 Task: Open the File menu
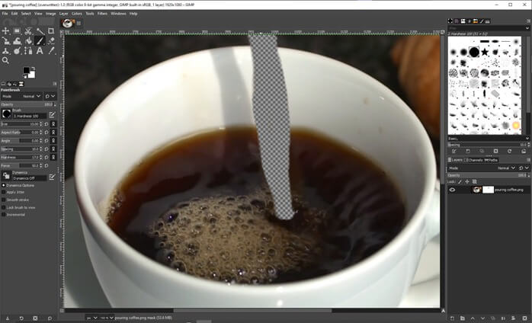[x=5, y=14]
